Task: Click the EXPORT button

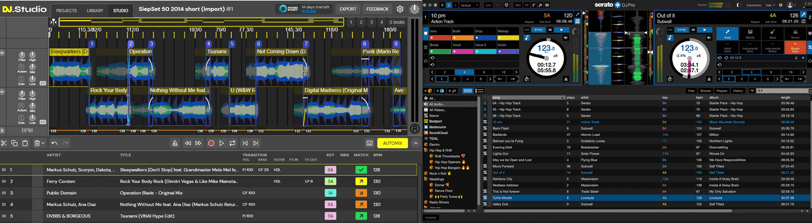Action: [347, 9]
